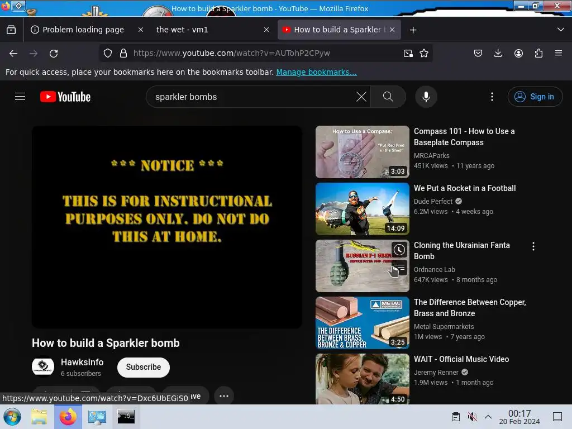Open the Jeremy Renner channel link

[x=436, y=372]
